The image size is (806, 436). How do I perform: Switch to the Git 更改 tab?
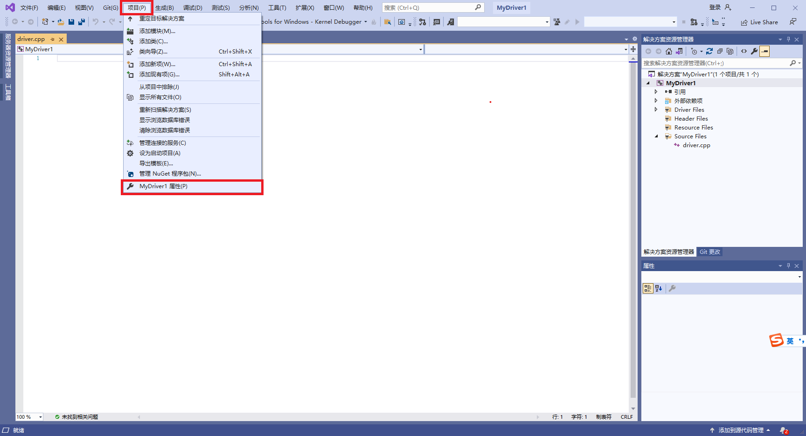pyautogui.click(x=710, y=252)
